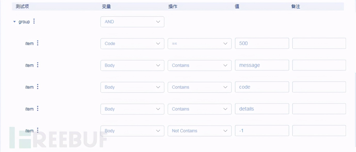
Task: Collapse the group tree node
Action: pyautogui.click(x=14, y=22)
